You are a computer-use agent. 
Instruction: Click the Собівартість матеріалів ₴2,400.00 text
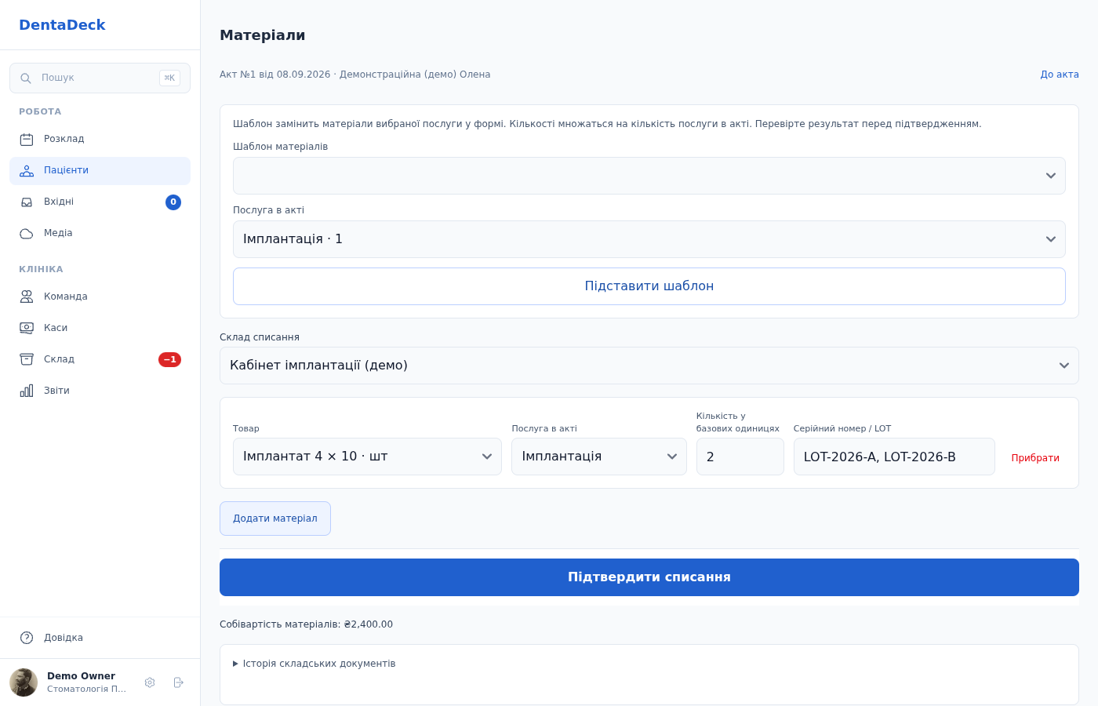point(306,624)
